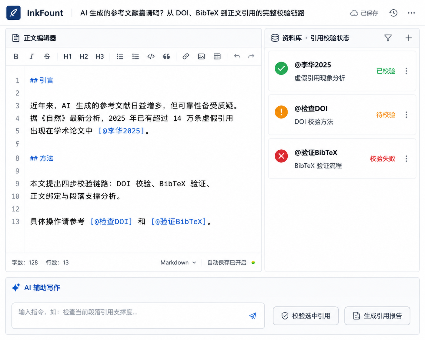Click the 资料库 database icon
Screen dimensions: 425x340
click(x=275, y=38)
